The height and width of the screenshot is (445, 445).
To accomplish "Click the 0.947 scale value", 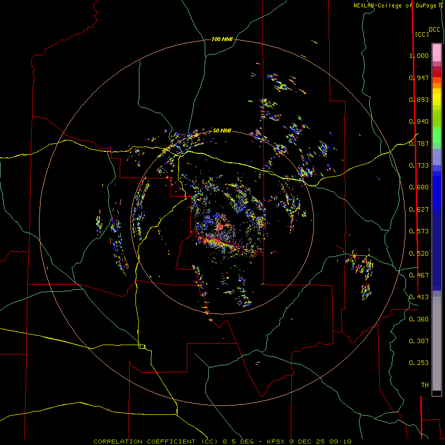I will 419,78.
